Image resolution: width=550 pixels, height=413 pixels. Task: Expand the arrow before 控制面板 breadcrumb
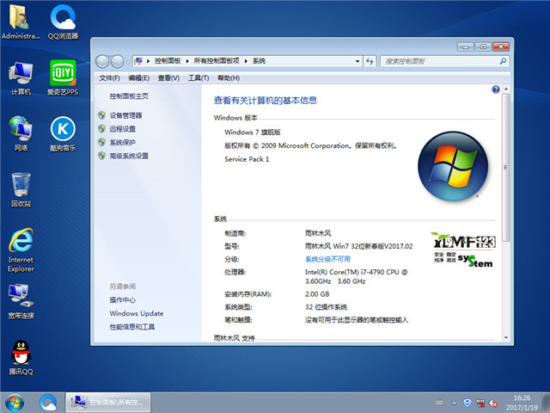[149, 61]
